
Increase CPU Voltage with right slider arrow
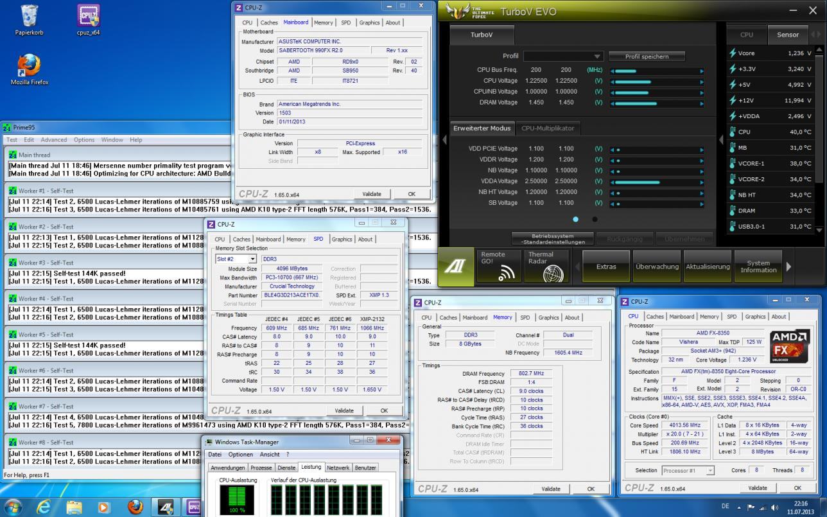702,81
